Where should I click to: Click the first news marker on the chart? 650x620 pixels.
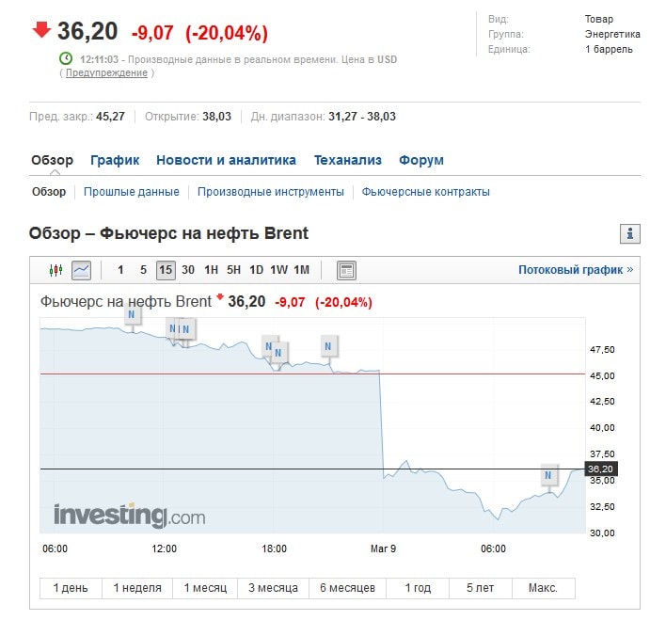pyautogui.click(x=133, y=315)
